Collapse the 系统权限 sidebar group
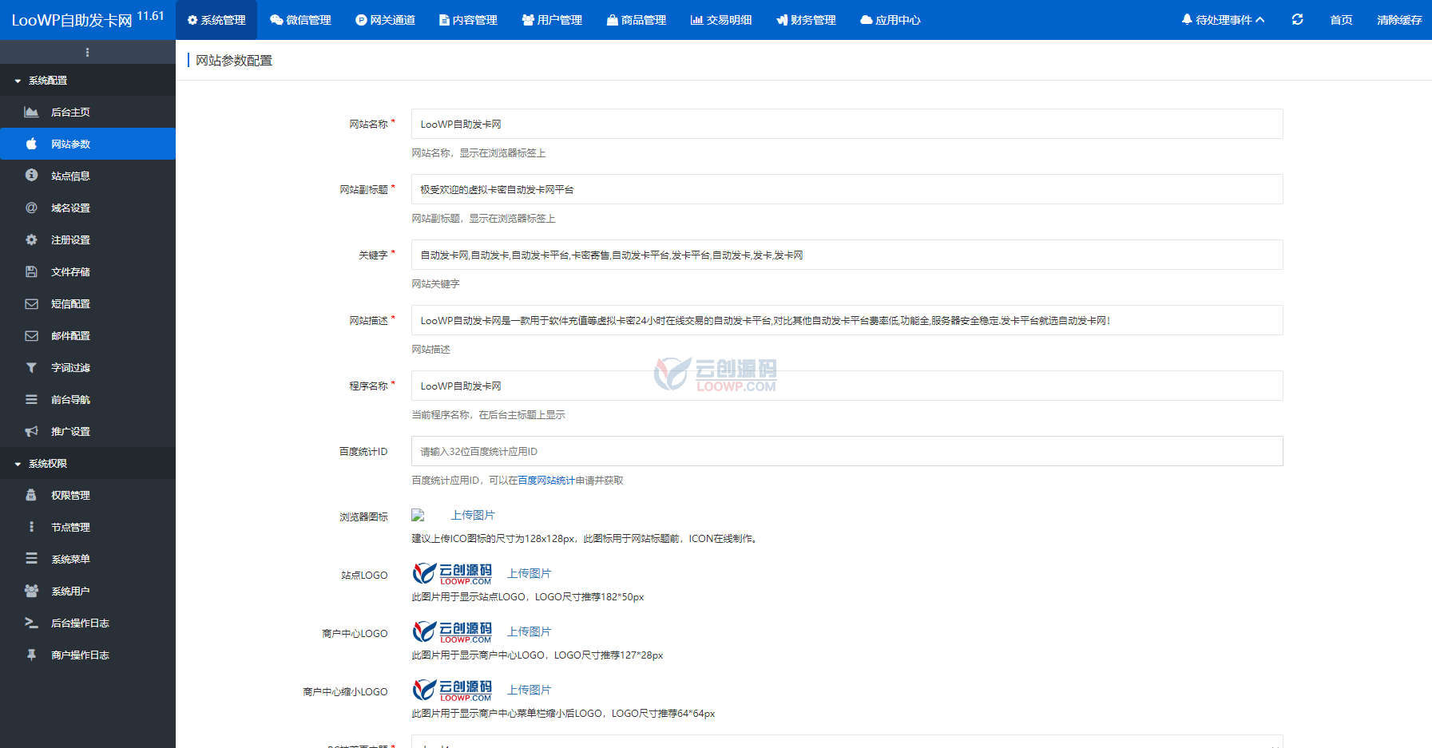 pos(88,463)
